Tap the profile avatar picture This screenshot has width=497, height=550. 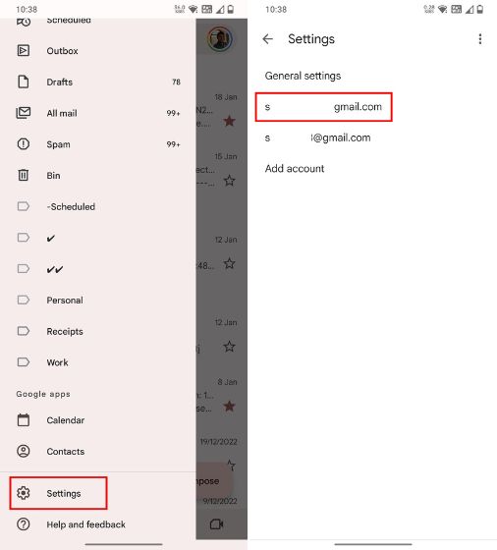pos(220,38)
